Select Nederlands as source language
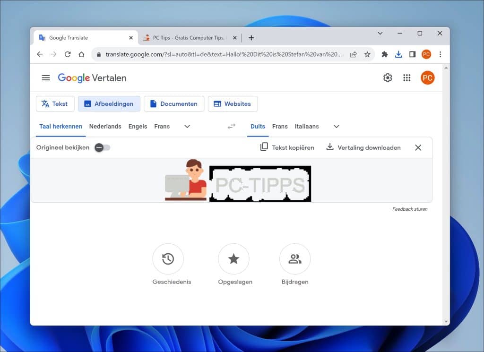 (x=105, y=127)
